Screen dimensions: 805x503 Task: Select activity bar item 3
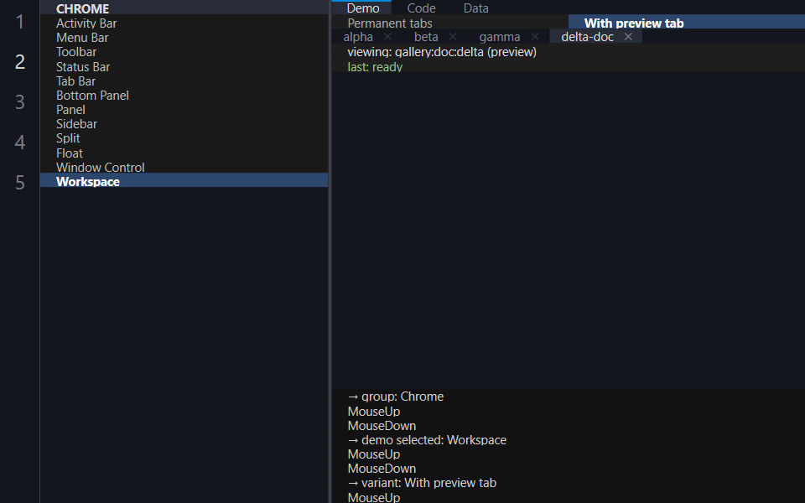point(20,101)
